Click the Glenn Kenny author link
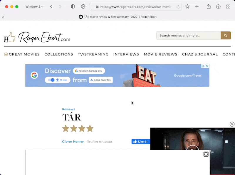Image resolution: width=235 pixels, height=175 pixels. (x=73, y=142)
